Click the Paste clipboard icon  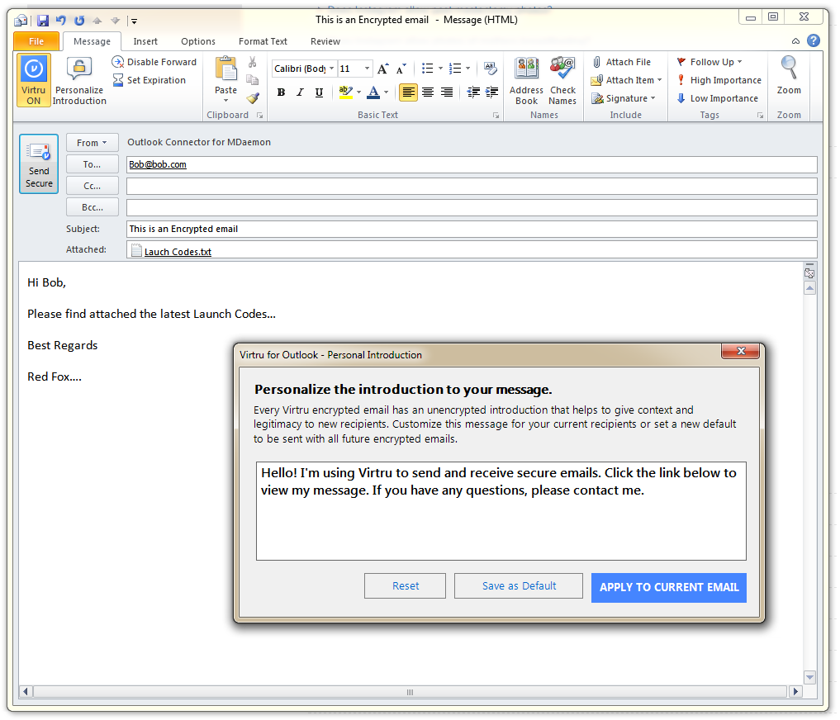[x=226, y=69]
